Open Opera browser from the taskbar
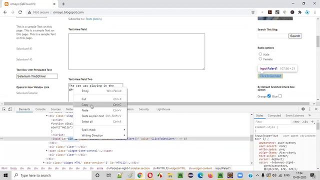Screen dimensions: 320x180 150,175
